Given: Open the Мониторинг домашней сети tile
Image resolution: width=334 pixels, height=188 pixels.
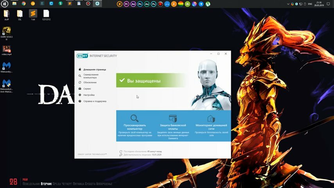Looking at the screenshot, I should (211, 126).
